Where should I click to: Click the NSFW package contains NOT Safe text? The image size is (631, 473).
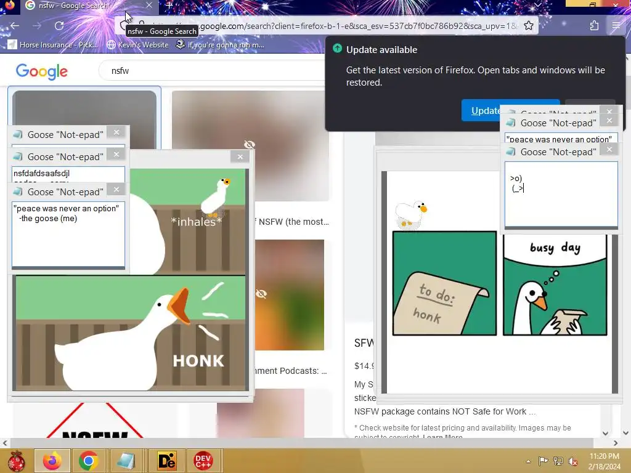click(x=445, y=411)
